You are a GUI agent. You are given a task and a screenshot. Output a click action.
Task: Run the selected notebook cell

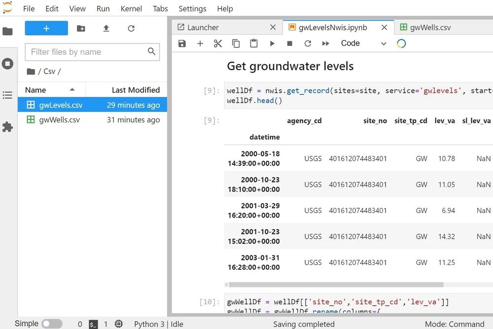(272, 43)
